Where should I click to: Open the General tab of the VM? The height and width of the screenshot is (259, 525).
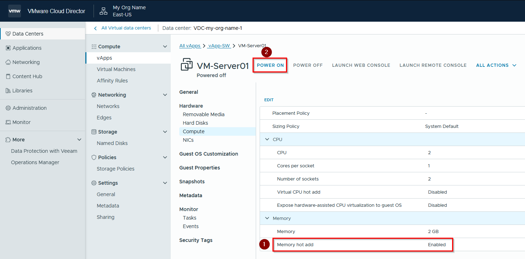(189, 92)
